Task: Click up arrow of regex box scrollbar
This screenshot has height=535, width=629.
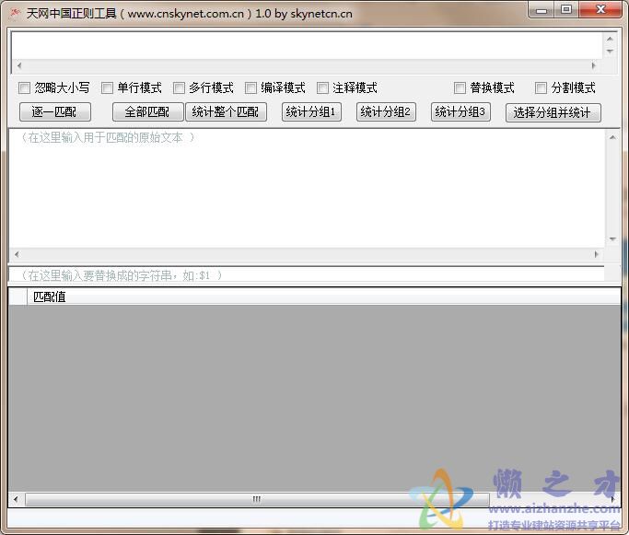Action: tap(611, 39)
